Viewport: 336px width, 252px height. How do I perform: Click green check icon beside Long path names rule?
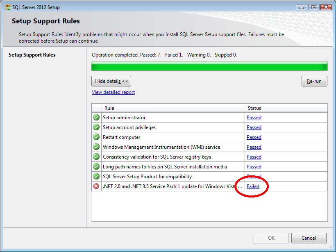point(96,166)
